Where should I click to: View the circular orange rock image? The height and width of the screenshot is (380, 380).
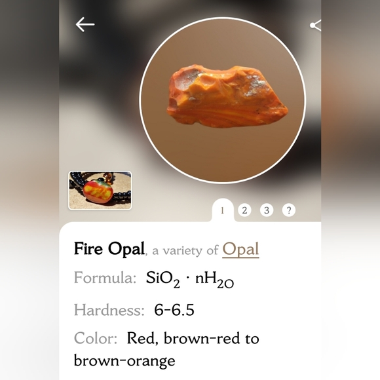(x=223, y=100)
